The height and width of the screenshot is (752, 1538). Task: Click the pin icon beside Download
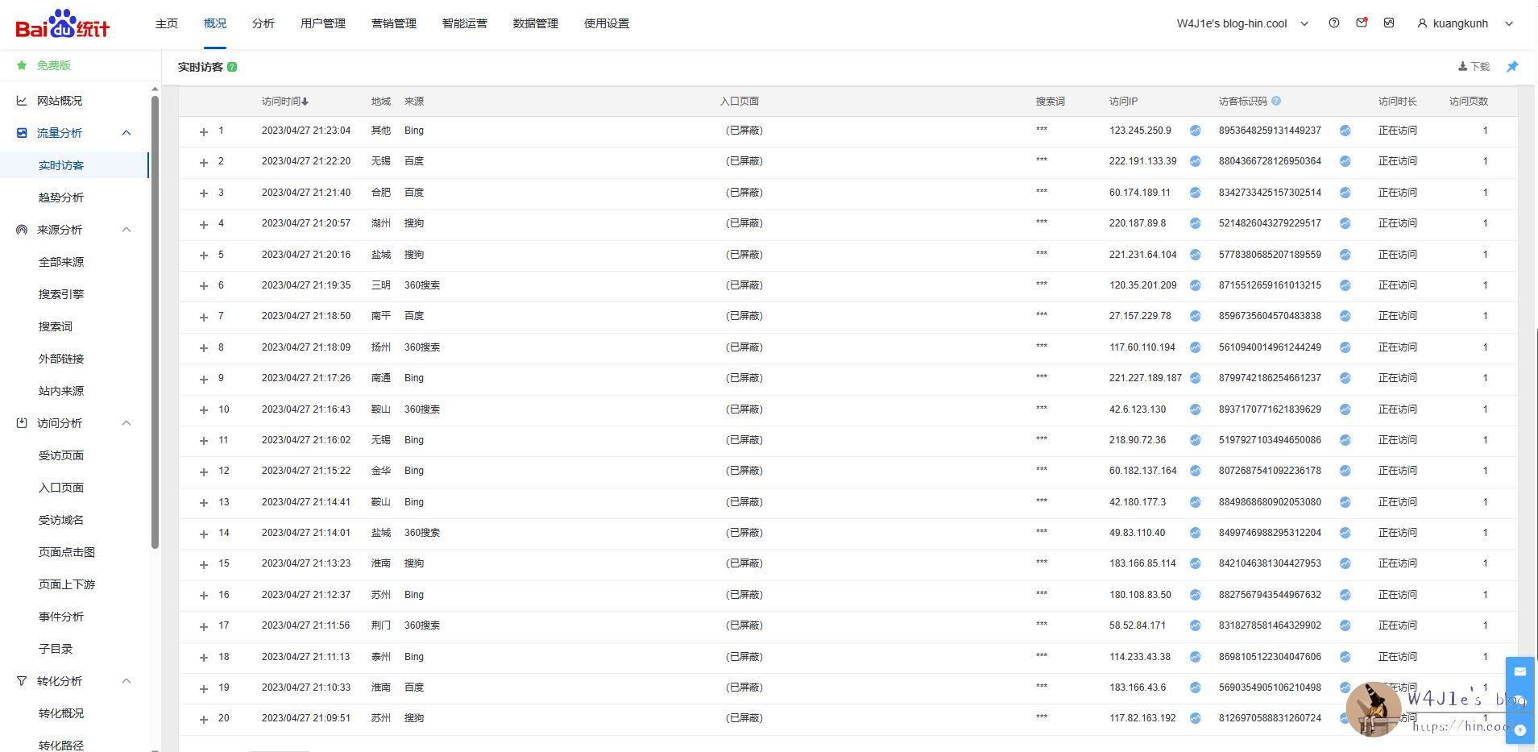click(x=1512, y=67)
